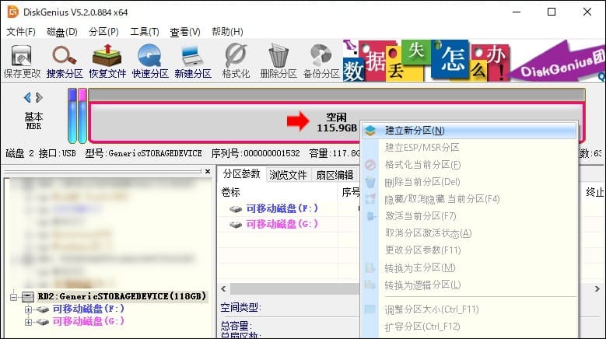
Task: Go to the previous disk with left arrow
Action: click(x=27, y=97)
